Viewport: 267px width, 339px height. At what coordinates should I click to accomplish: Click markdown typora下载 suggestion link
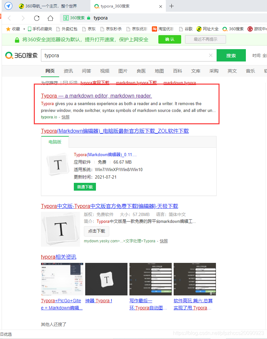pyautogui.click(x=136, y=83)
